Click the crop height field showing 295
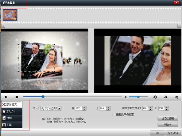182x136 pixels. point(162,108)
